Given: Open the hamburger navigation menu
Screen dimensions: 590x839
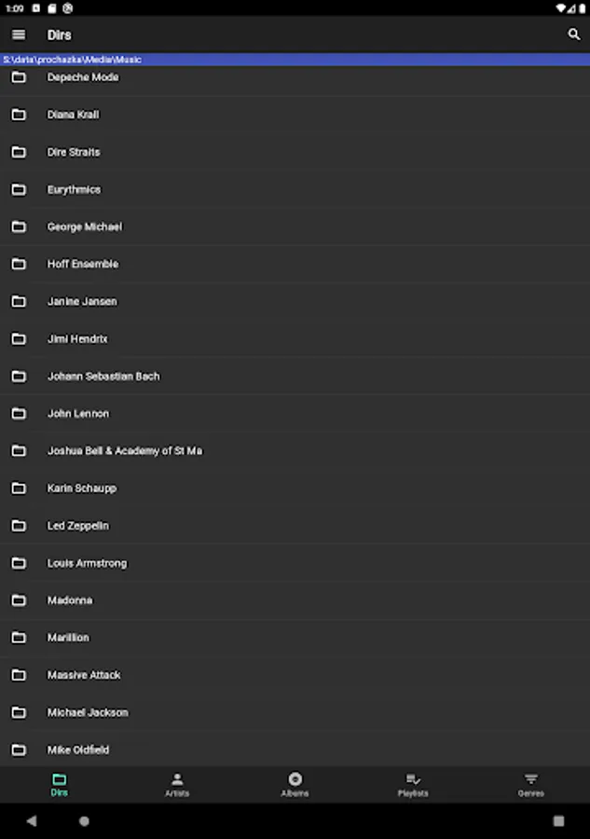Looking at the screenshot, I should click(19, 34).
